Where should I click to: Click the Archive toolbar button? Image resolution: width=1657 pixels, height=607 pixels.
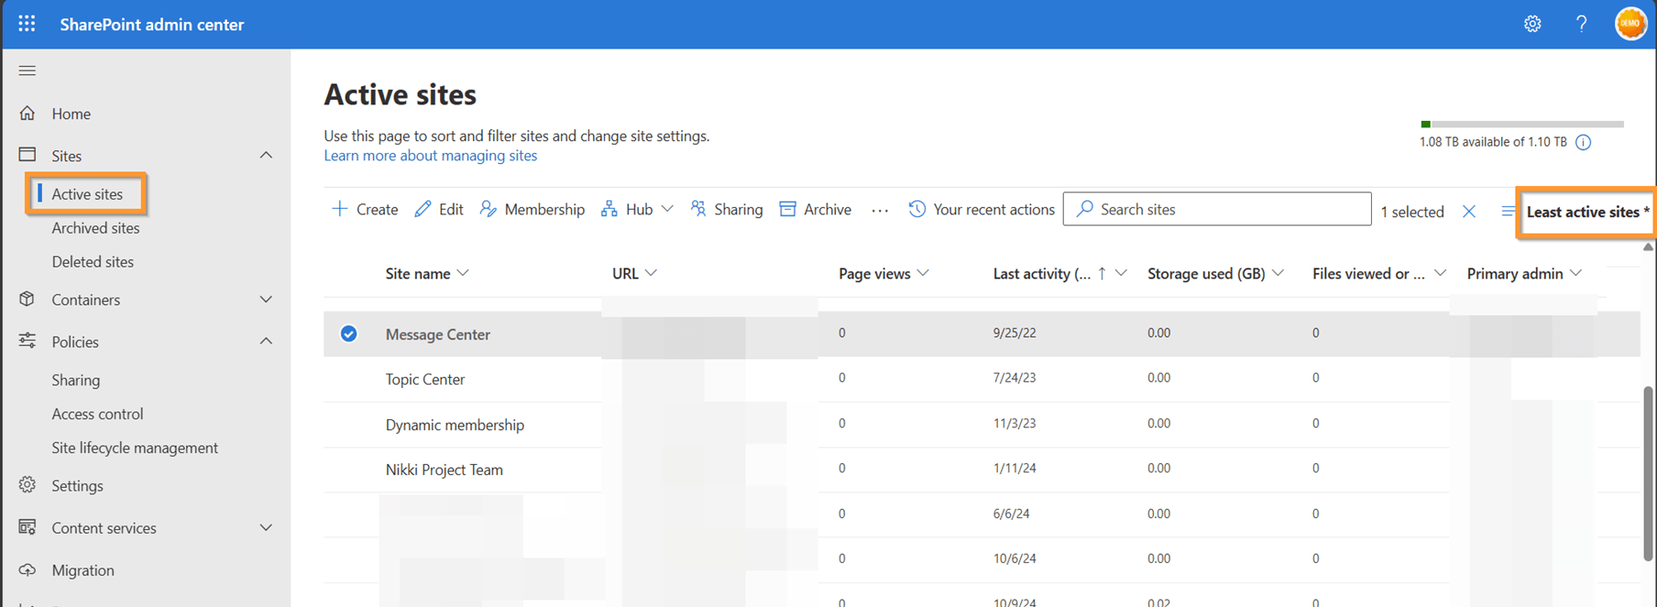click(x=815, y=210)
